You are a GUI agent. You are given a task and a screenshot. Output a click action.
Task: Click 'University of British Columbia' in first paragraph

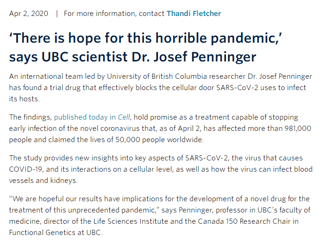157,76
